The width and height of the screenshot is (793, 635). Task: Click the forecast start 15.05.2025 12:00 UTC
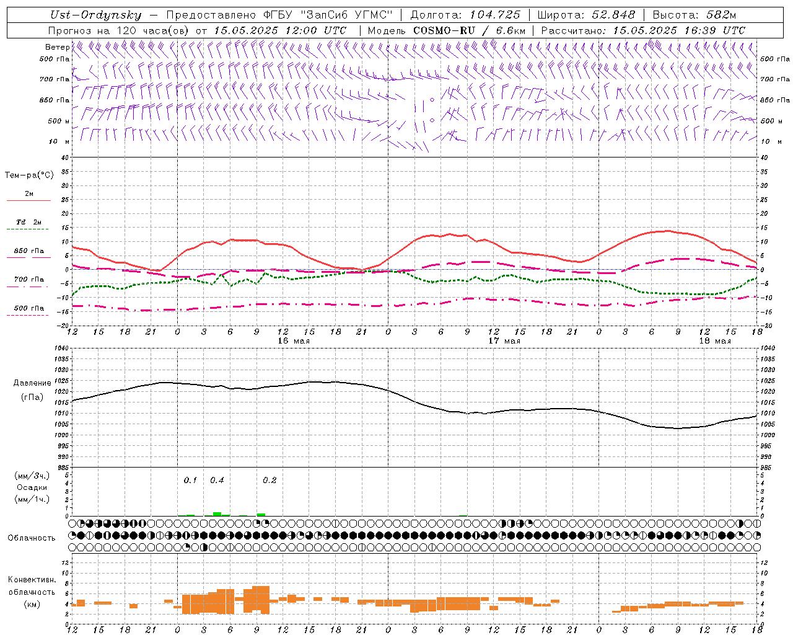click(x=280, y=30)
